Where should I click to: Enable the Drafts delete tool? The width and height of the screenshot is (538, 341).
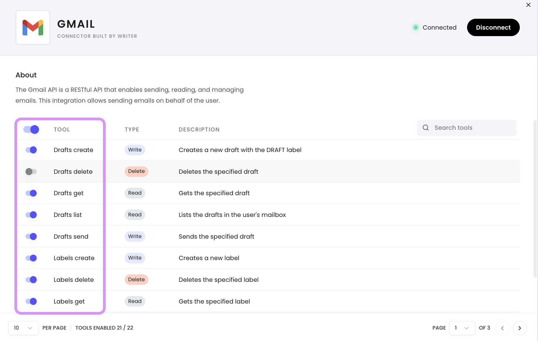tap(31, 172)
